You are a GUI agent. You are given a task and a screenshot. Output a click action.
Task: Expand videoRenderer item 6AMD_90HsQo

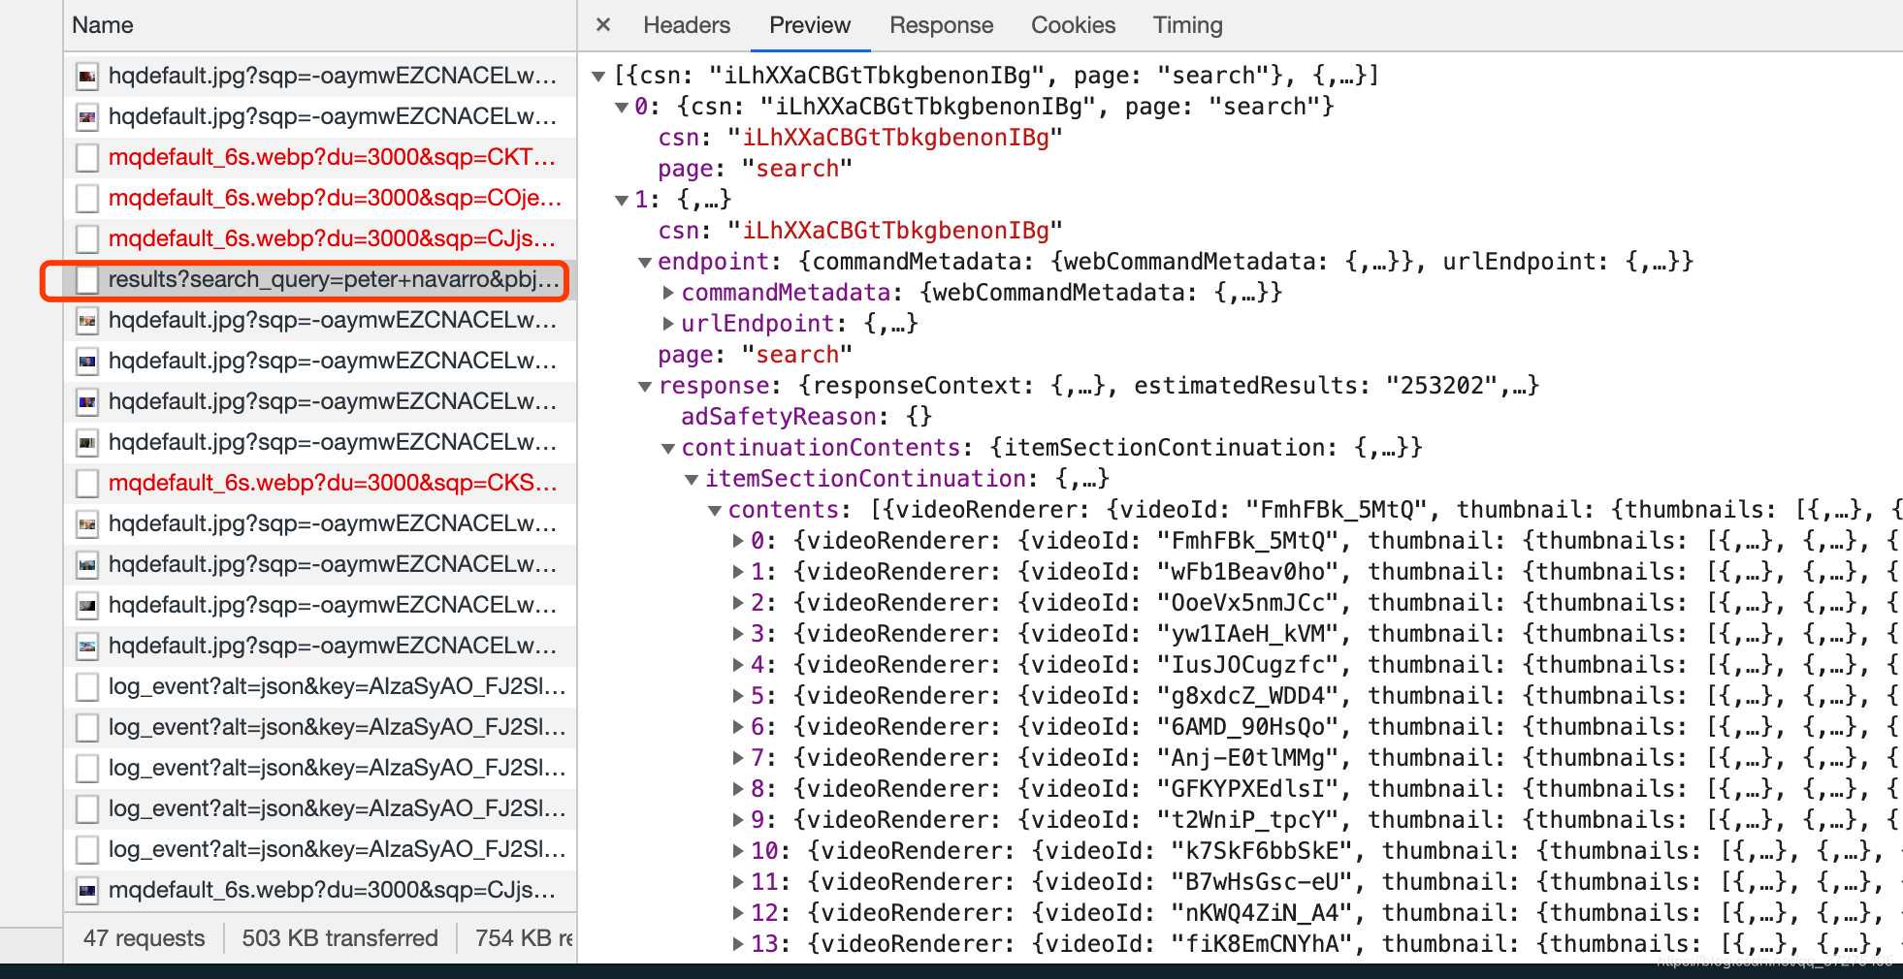point(738,727)
